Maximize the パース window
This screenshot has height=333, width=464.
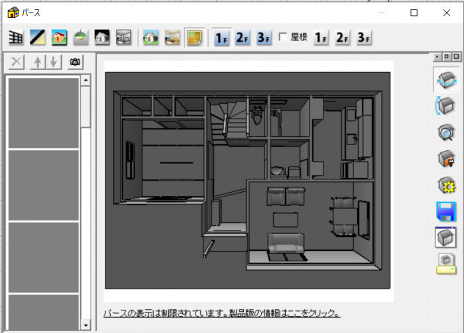point(414,13)
